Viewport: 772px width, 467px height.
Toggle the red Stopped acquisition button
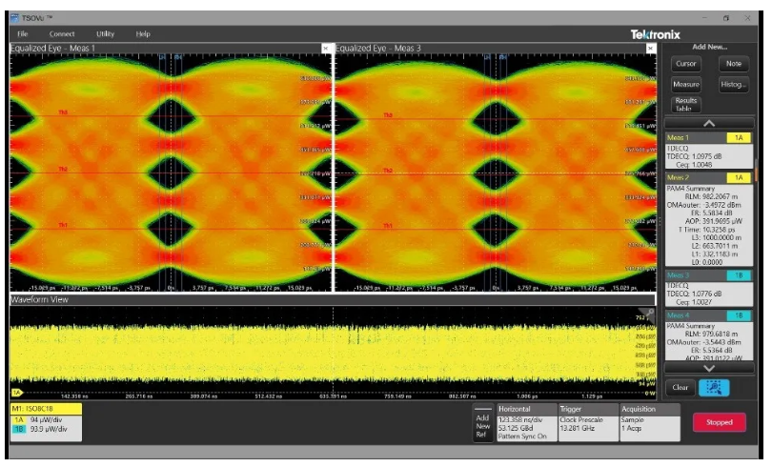[721, 422]
